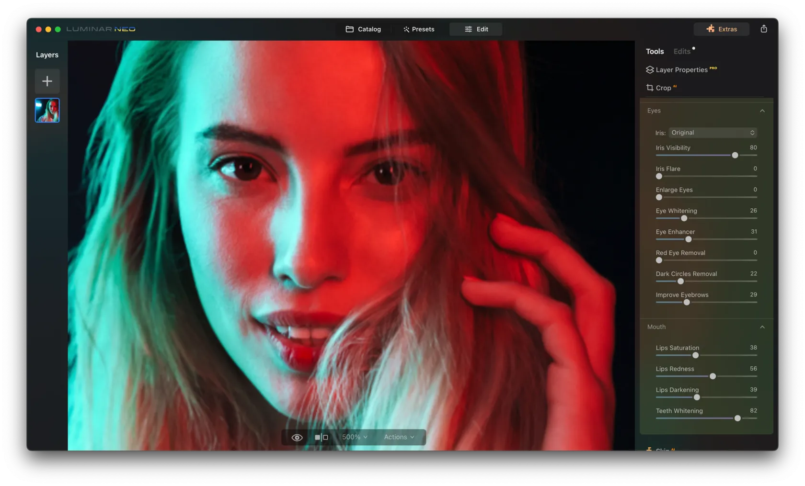Click the Teeth Whitening slider handle
The image size is (805, 486).
click(737, 418)
